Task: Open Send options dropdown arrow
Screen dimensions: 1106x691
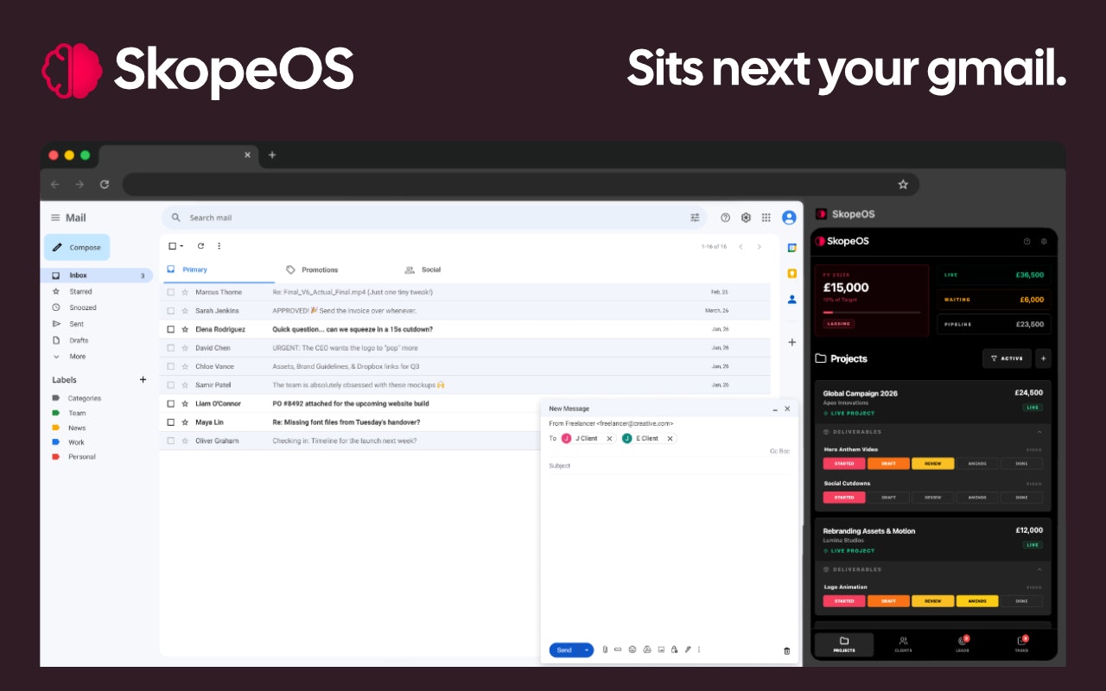Action: 587,650
